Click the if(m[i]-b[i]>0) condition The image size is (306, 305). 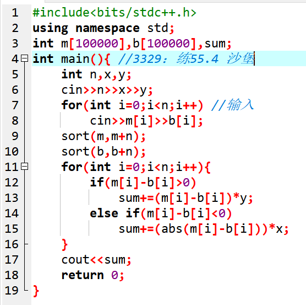[x=143, y=183]
